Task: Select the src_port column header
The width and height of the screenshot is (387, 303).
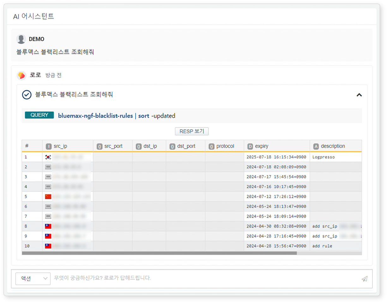Action: click(x=113, y=146)
